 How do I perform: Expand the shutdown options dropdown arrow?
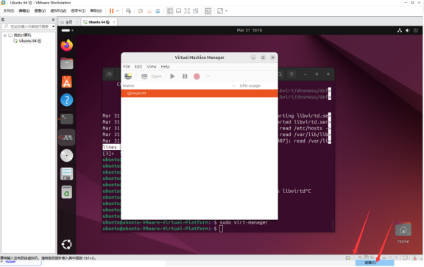tap(208, 76)
